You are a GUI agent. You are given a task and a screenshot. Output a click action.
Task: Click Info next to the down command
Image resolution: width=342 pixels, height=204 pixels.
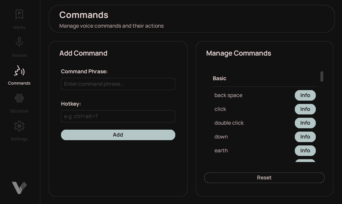pos(305,137)
